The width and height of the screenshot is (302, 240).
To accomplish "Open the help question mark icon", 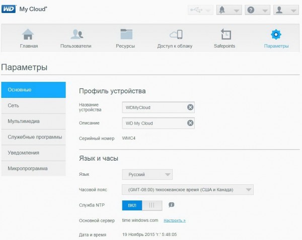I will pos(251,10).
